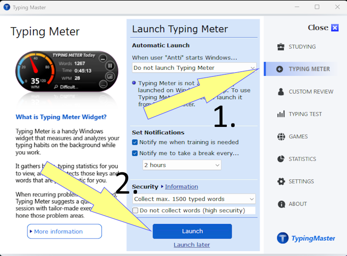Click the Typing Meter widget preview image
Screen dimensions: 347x256
click(67, 71)
